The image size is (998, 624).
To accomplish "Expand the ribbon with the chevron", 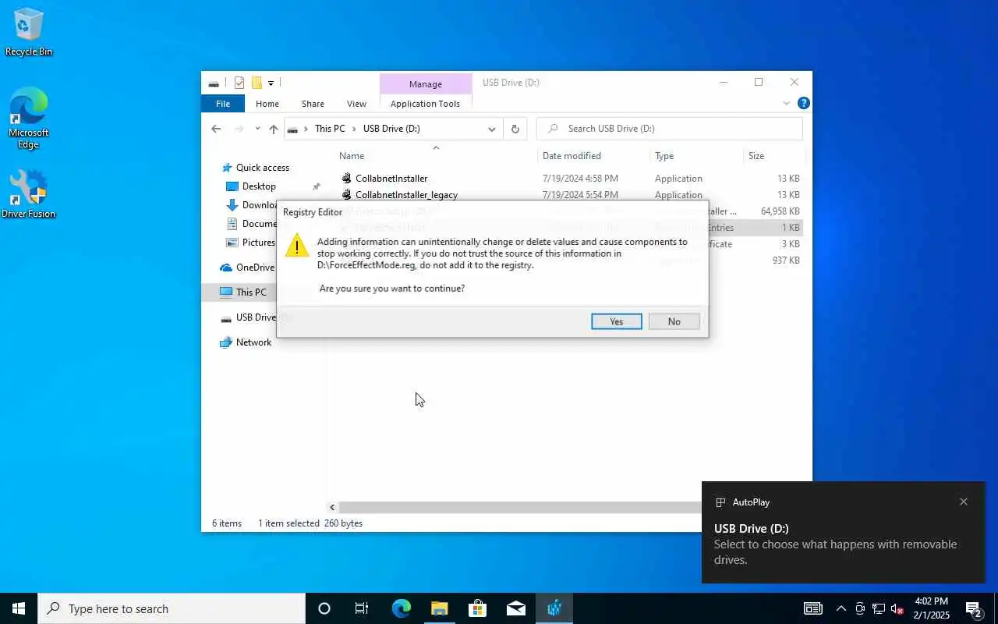I will [786, 103].
